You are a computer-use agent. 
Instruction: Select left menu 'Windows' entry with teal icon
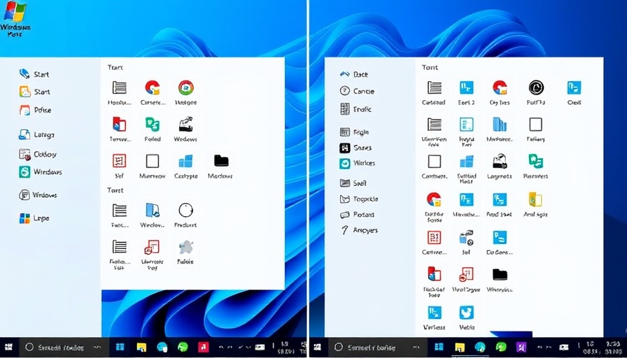pyautogui.click(x=40, y=172)
